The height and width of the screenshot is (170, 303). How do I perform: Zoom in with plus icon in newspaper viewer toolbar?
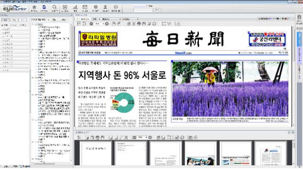107,24
